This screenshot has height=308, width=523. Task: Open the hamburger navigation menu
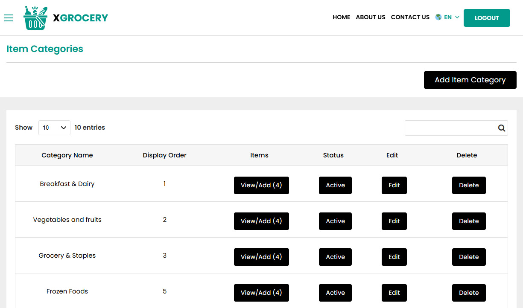coord(9,18)
